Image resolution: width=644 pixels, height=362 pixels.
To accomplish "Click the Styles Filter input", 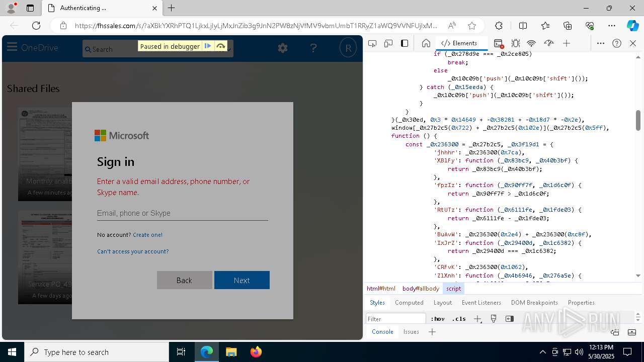I will click(396, 319).
